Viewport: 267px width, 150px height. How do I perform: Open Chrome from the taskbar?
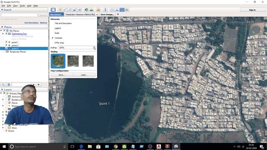coord(116,146)
